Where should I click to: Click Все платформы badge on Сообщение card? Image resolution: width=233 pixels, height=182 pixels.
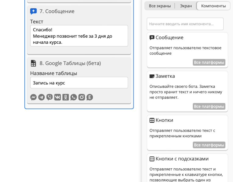pyautogui.click(x=209, y=62)
